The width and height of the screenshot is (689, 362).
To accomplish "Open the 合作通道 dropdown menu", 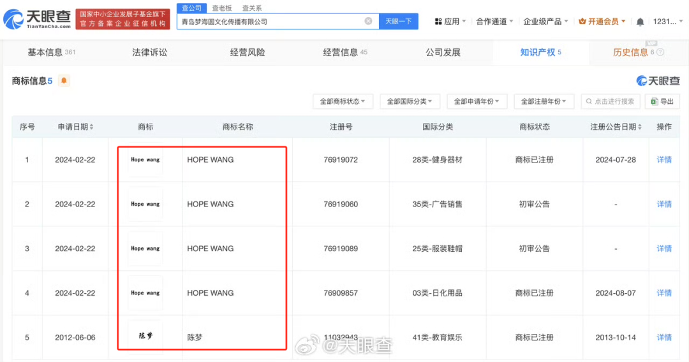I will (494, 22).
